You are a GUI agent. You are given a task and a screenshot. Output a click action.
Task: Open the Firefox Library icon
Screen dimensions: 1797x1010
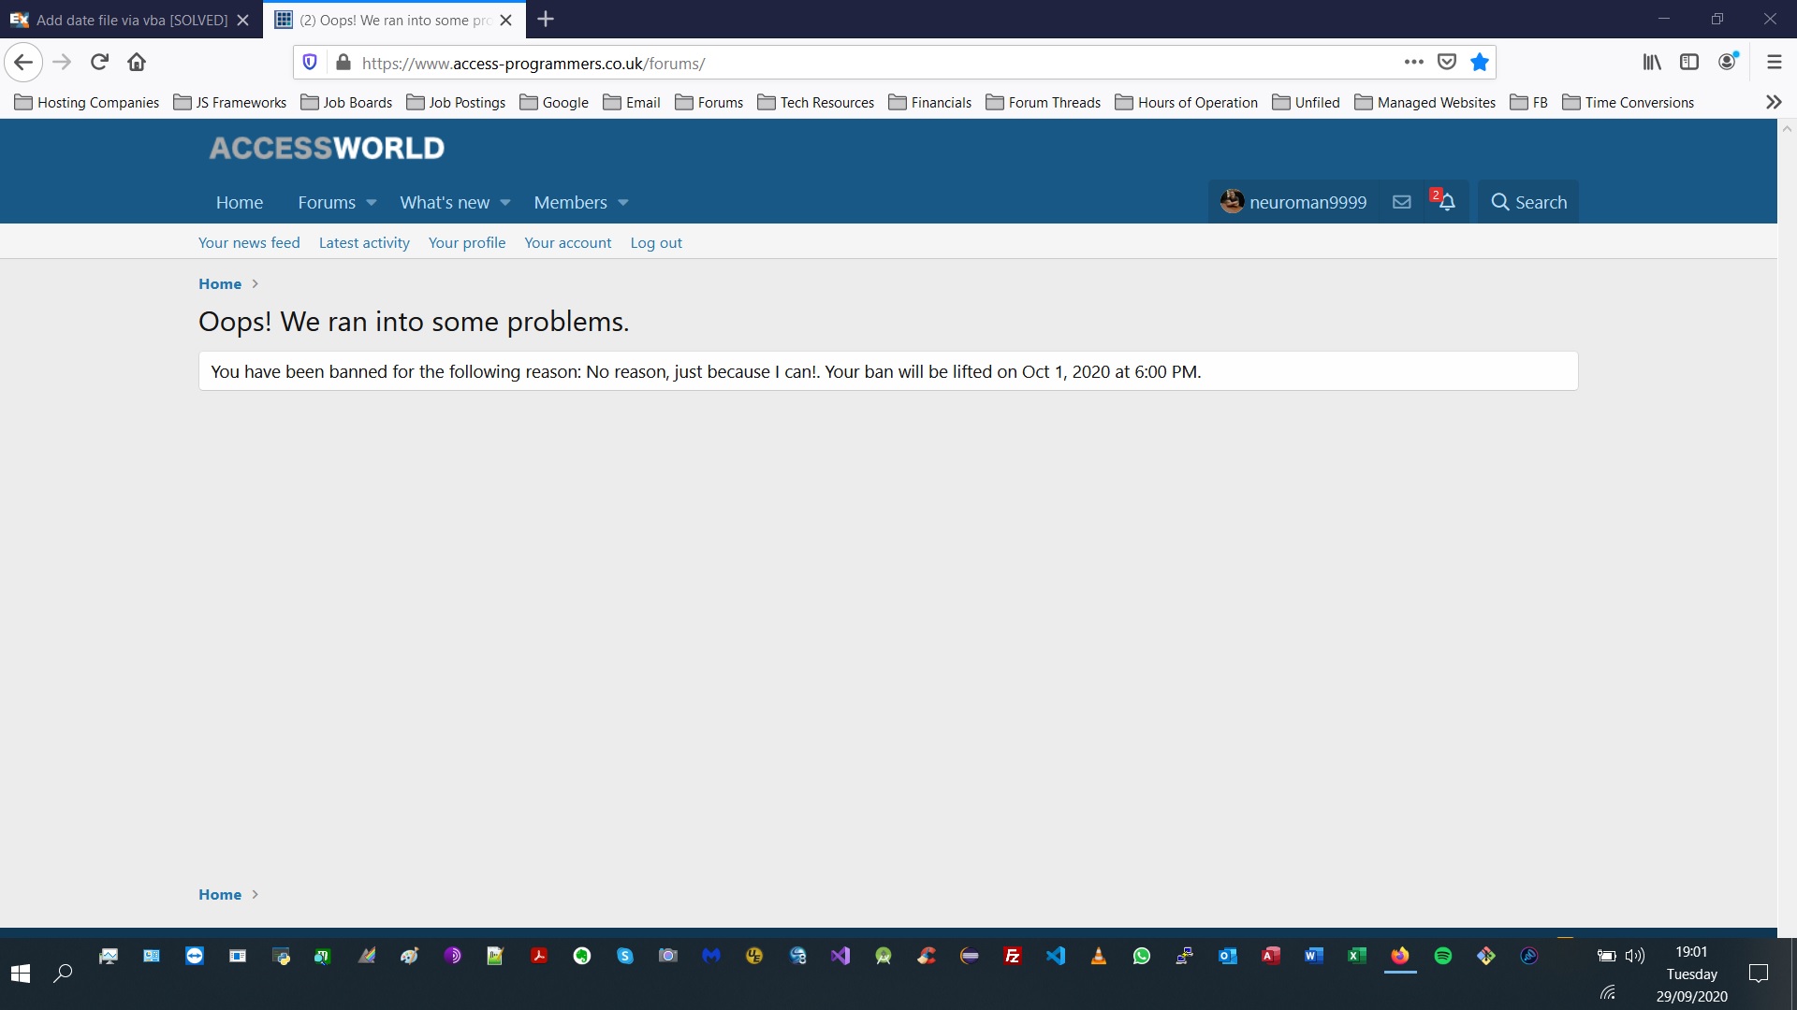pos(1652,63)
